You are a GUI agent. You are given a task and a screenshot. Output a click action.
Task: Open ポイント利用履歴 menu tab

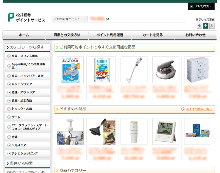(x=110, y=35)
